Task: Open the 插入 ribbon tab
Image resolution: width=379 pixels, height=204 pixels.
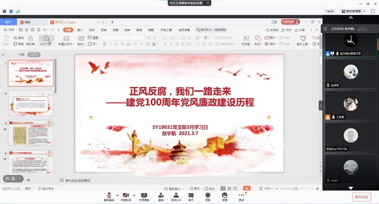Action: pos(80,30)
